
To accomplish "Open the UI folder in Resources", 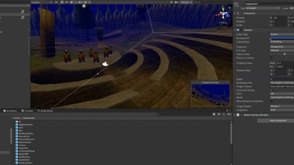I will [18, 121].
